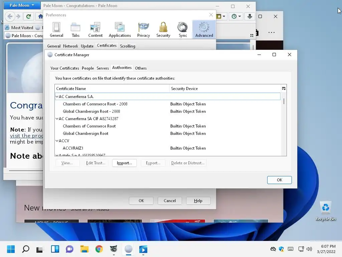Open File Explorer from the taskbar

(x=84, y=249)
